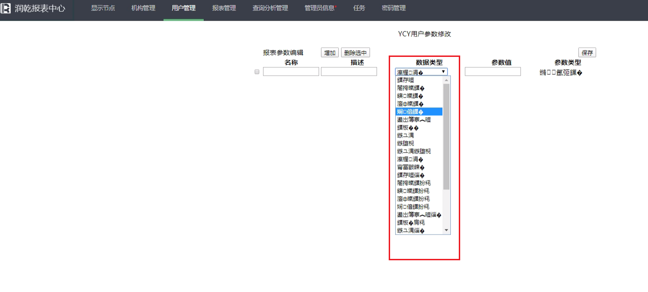
Task: Choose the first option in 数据类型 list
Action: (419, 80)
